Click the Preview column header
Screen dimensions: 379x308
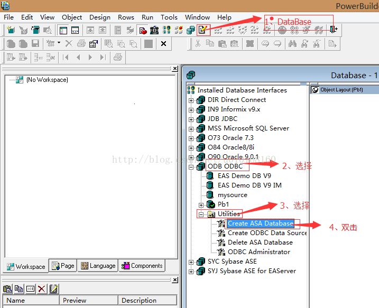click(x=89, y=300)
